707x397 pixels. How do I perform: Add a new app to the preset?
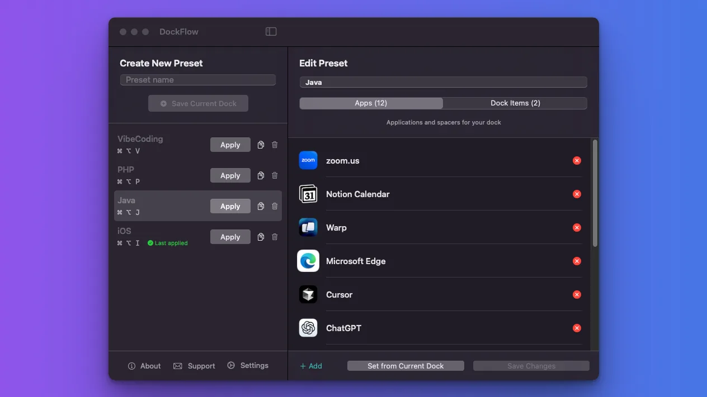(311, 366)
